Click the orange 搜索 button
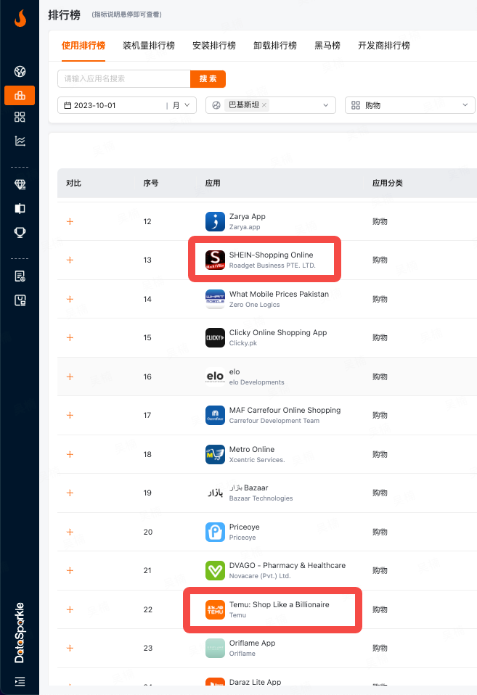This screenshot has width=477, height=695. tap(208, 78)
